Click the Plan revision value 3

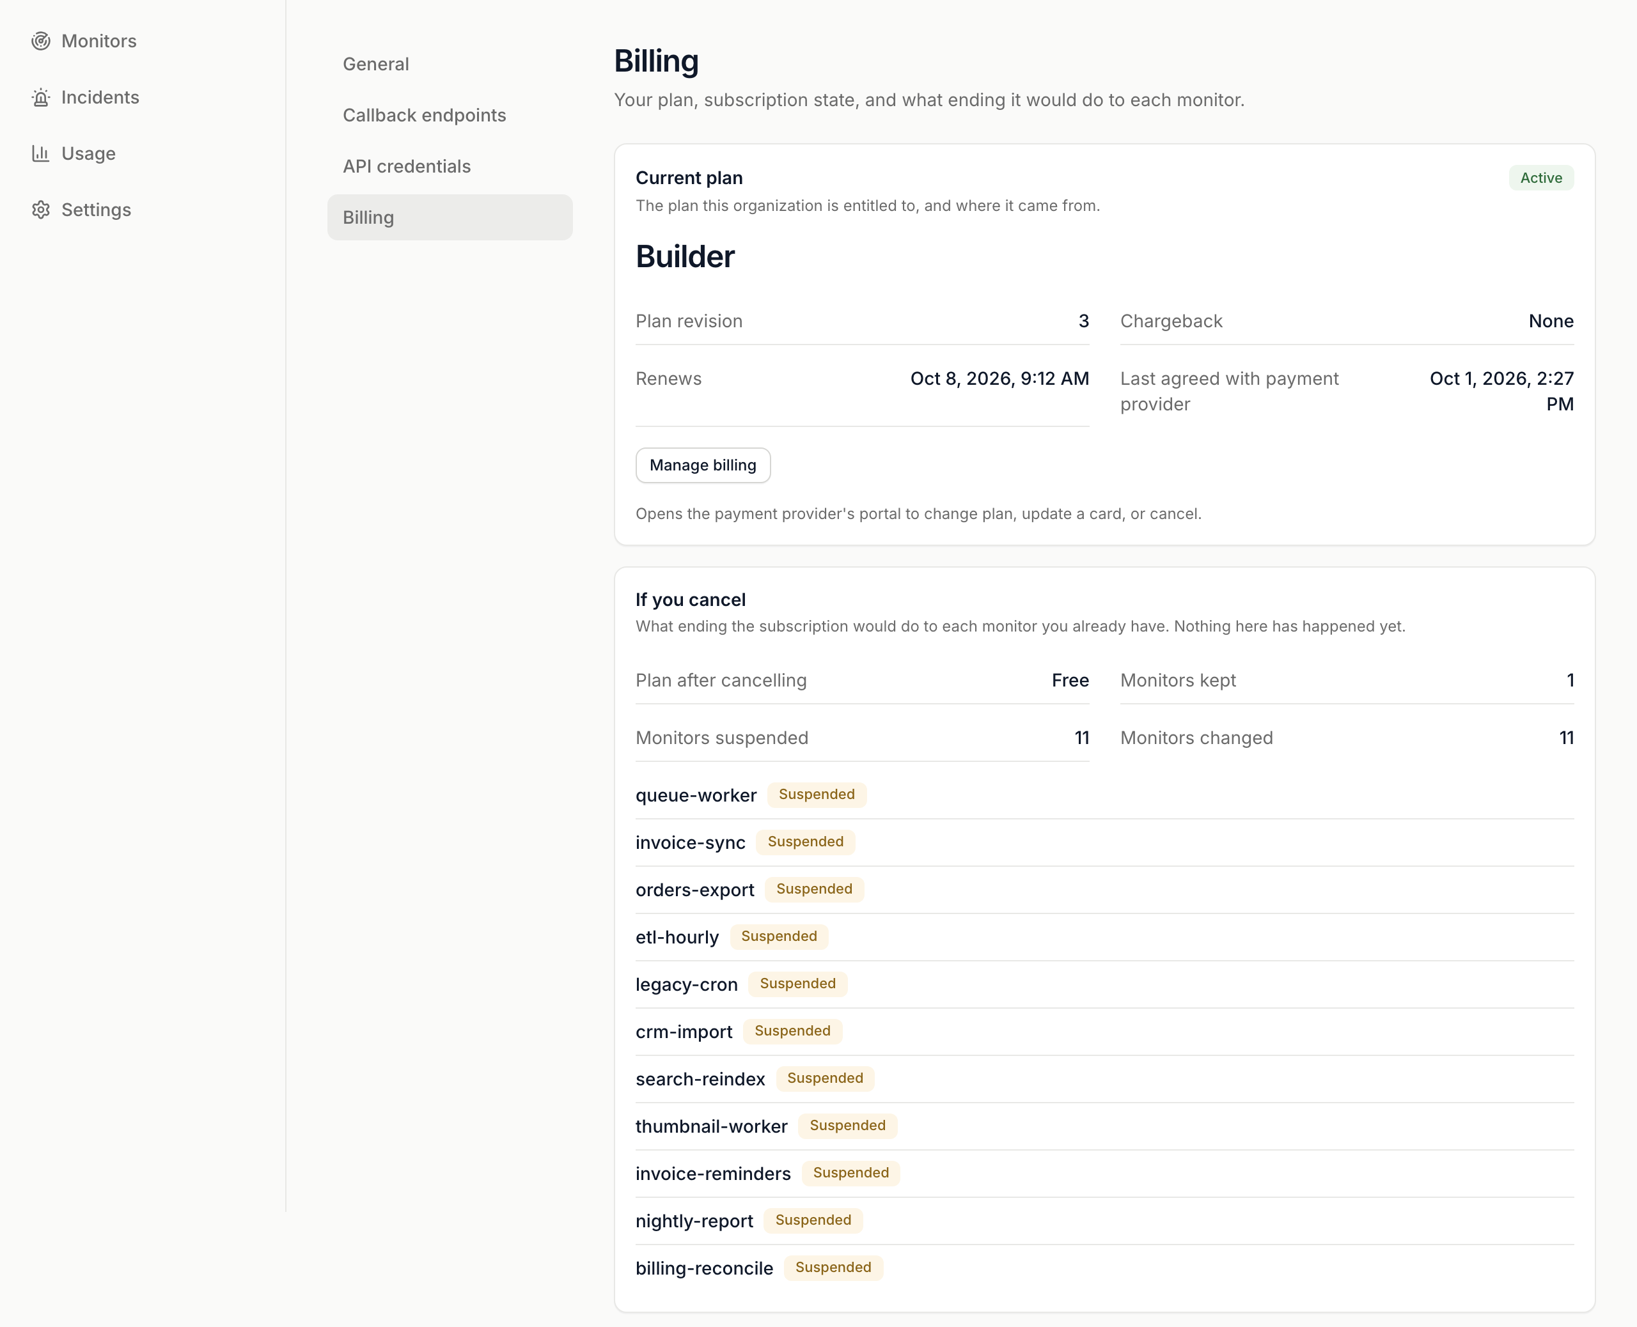tap(1083, 321)
